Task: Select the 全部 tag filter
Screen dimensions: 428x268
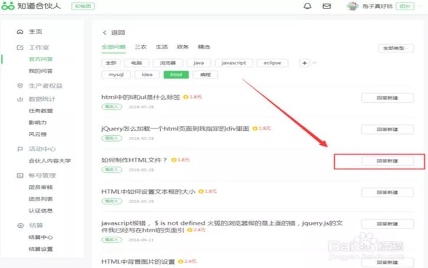Action: coord(111,63)
